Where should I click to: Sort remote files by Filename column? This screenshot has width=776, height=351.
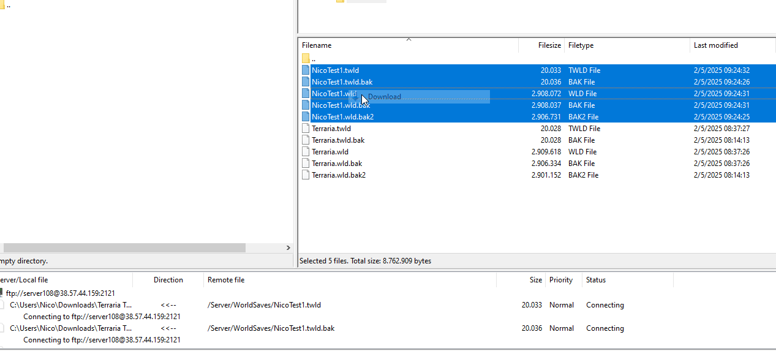coord(408,45)
